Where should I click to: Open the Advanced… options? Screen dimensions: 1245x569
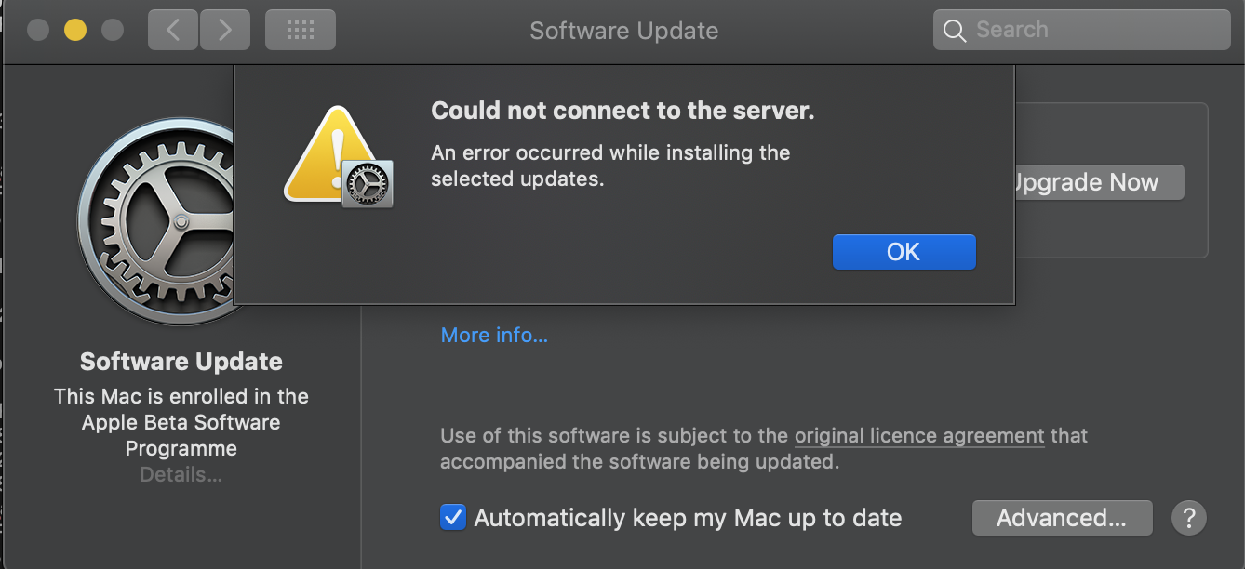click(x=1062, y=518)
